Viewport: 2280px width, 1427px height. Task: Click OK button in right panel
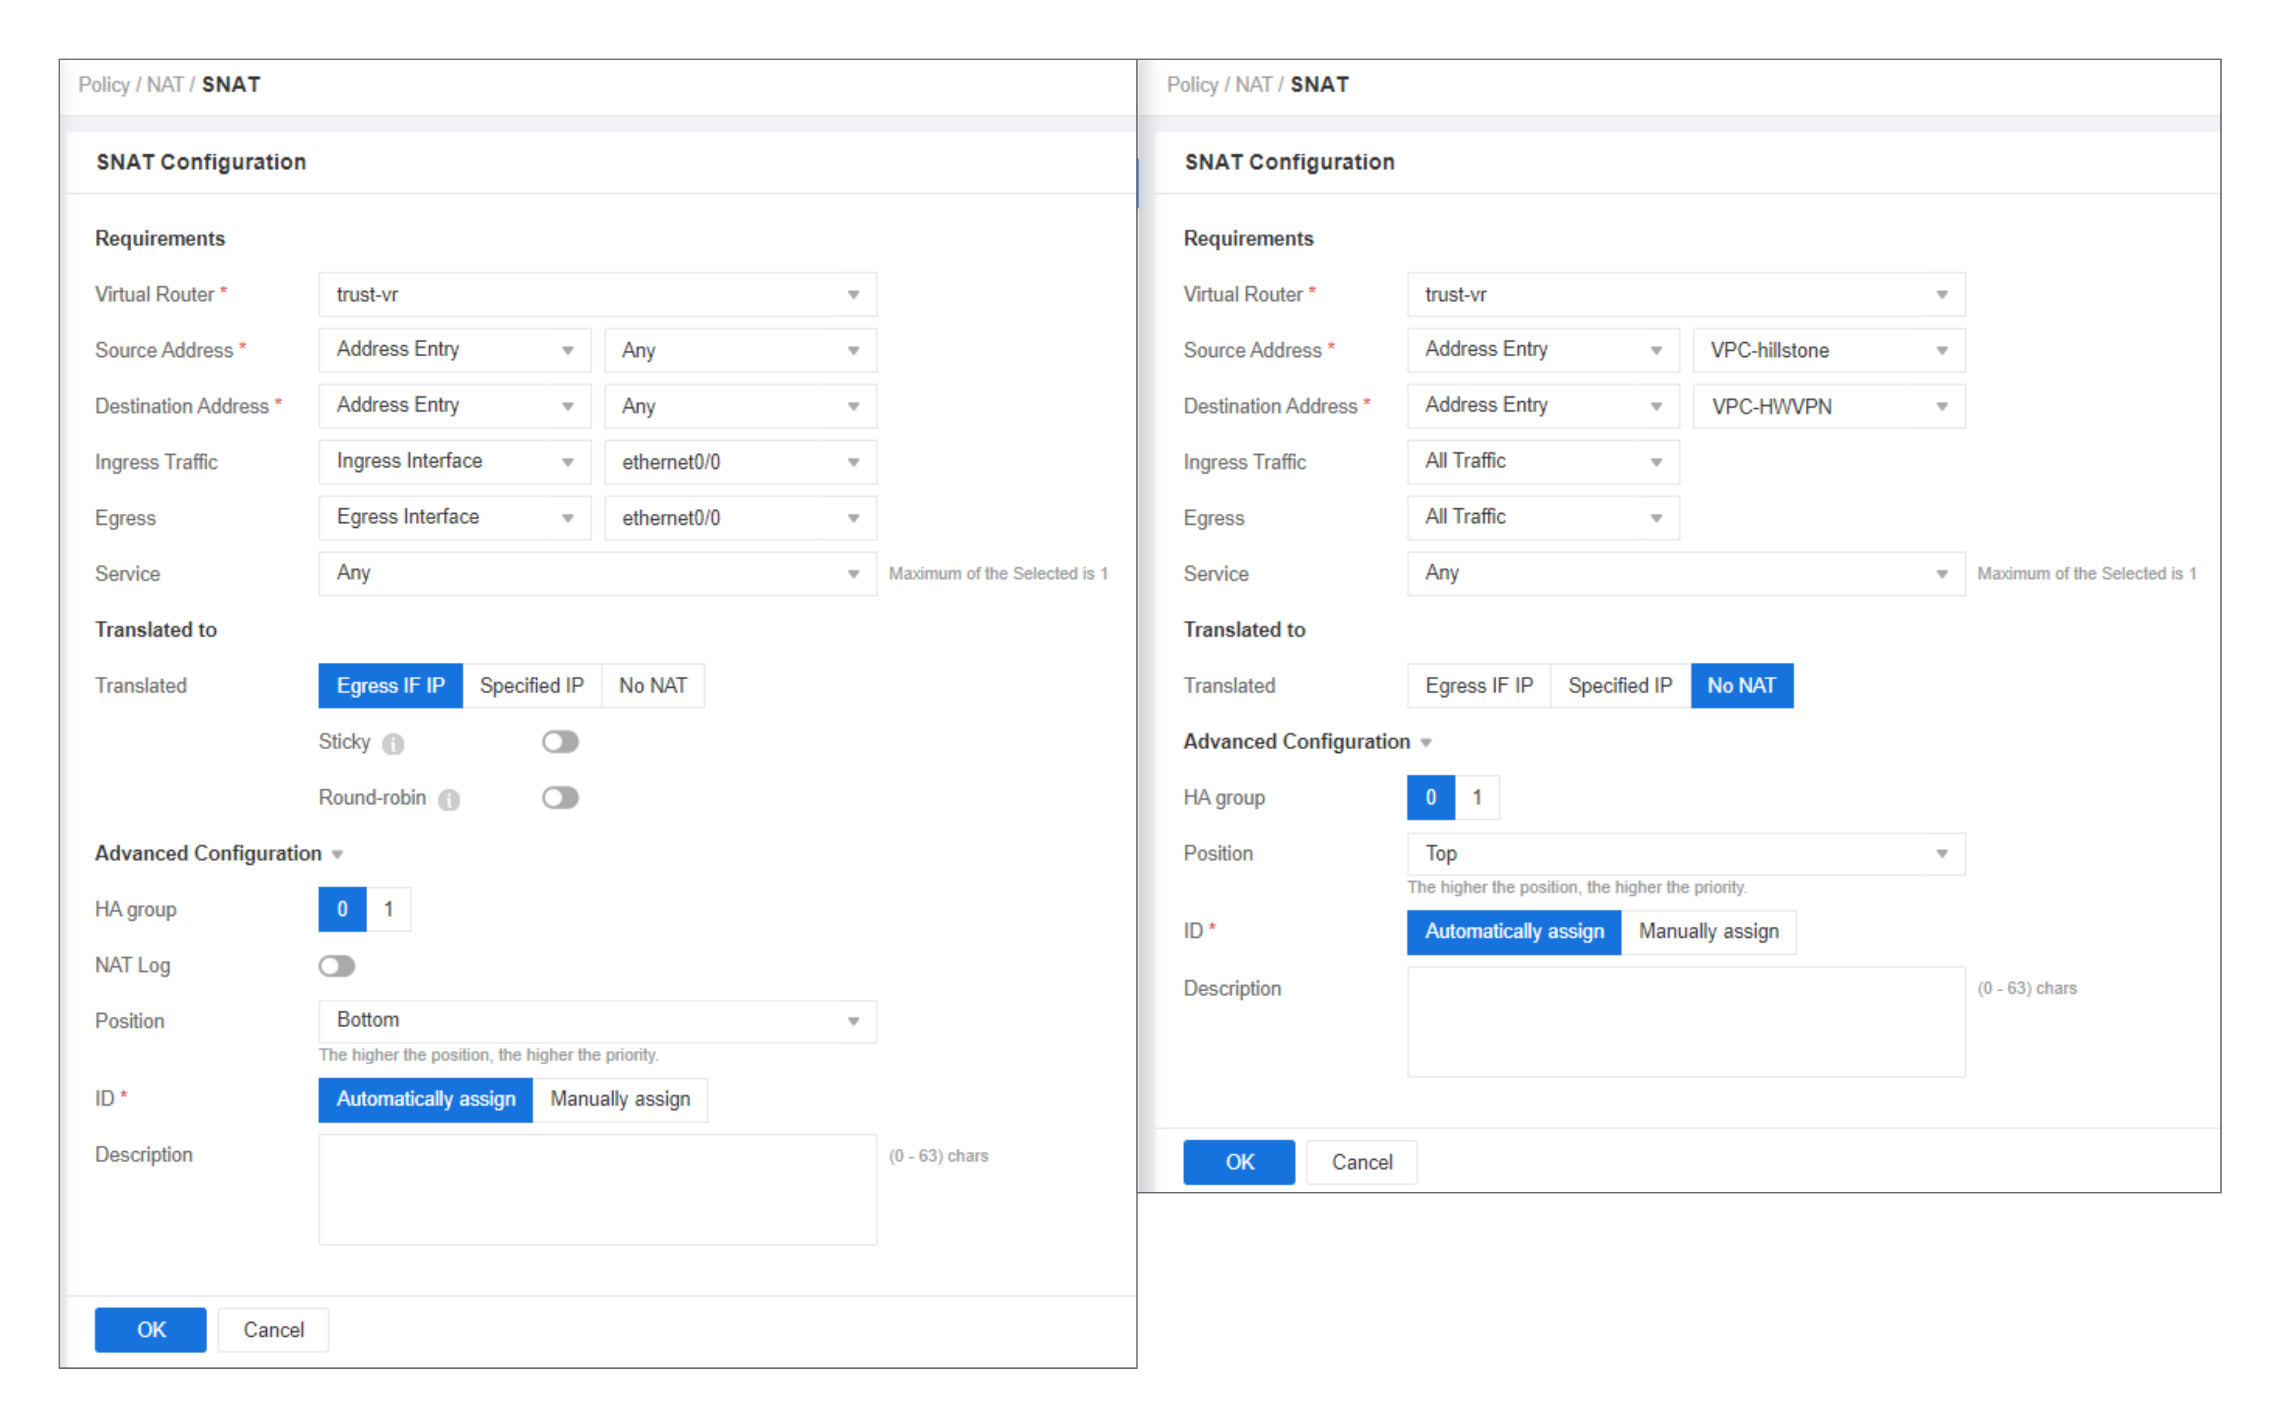coord(1239,1163)
